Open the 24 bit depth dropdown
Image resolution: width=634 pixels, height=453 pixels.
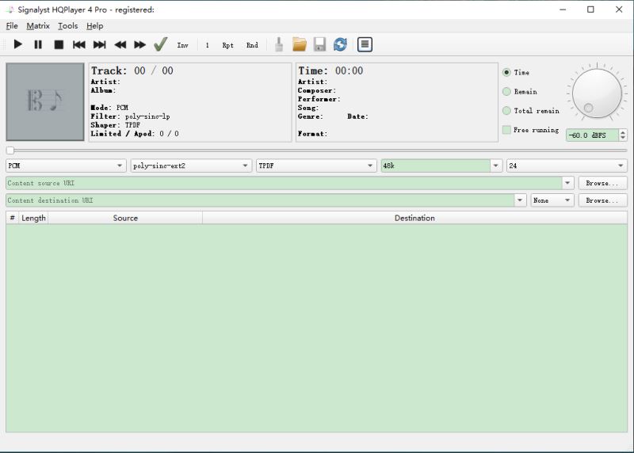click(567, 166)
